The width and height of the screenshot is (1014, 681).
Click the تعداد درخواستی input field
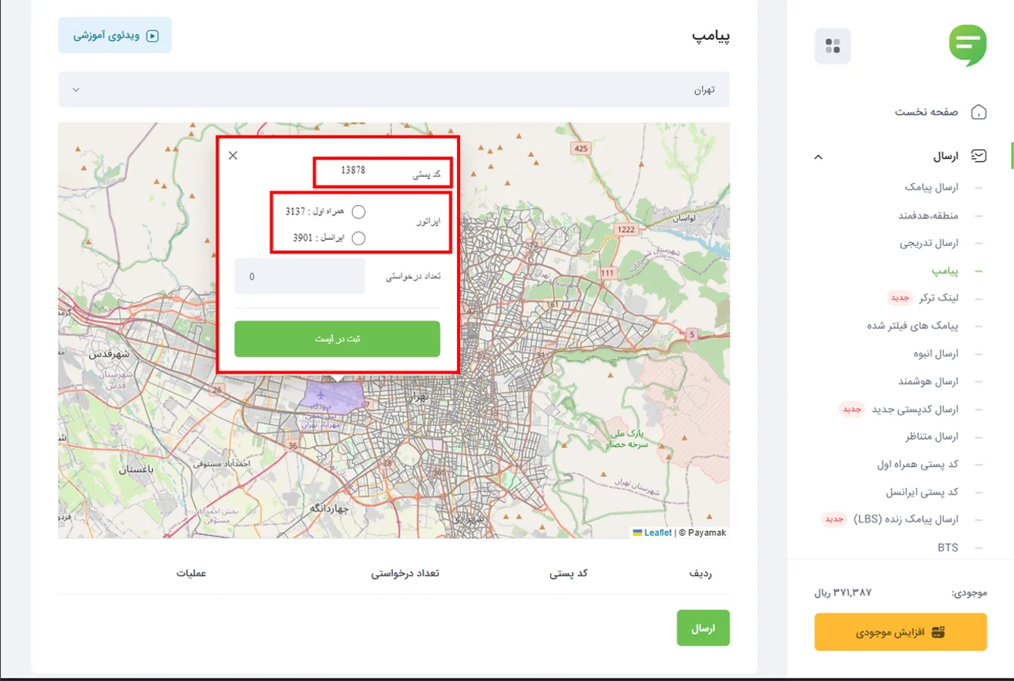(x=300, y=276)
